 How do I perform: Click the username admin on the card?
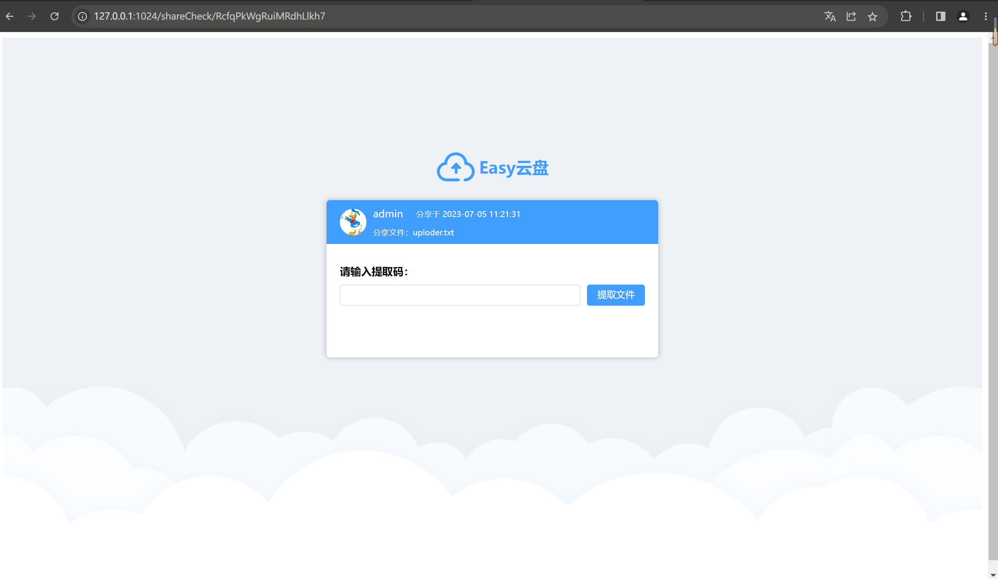(x=388, y=214)
